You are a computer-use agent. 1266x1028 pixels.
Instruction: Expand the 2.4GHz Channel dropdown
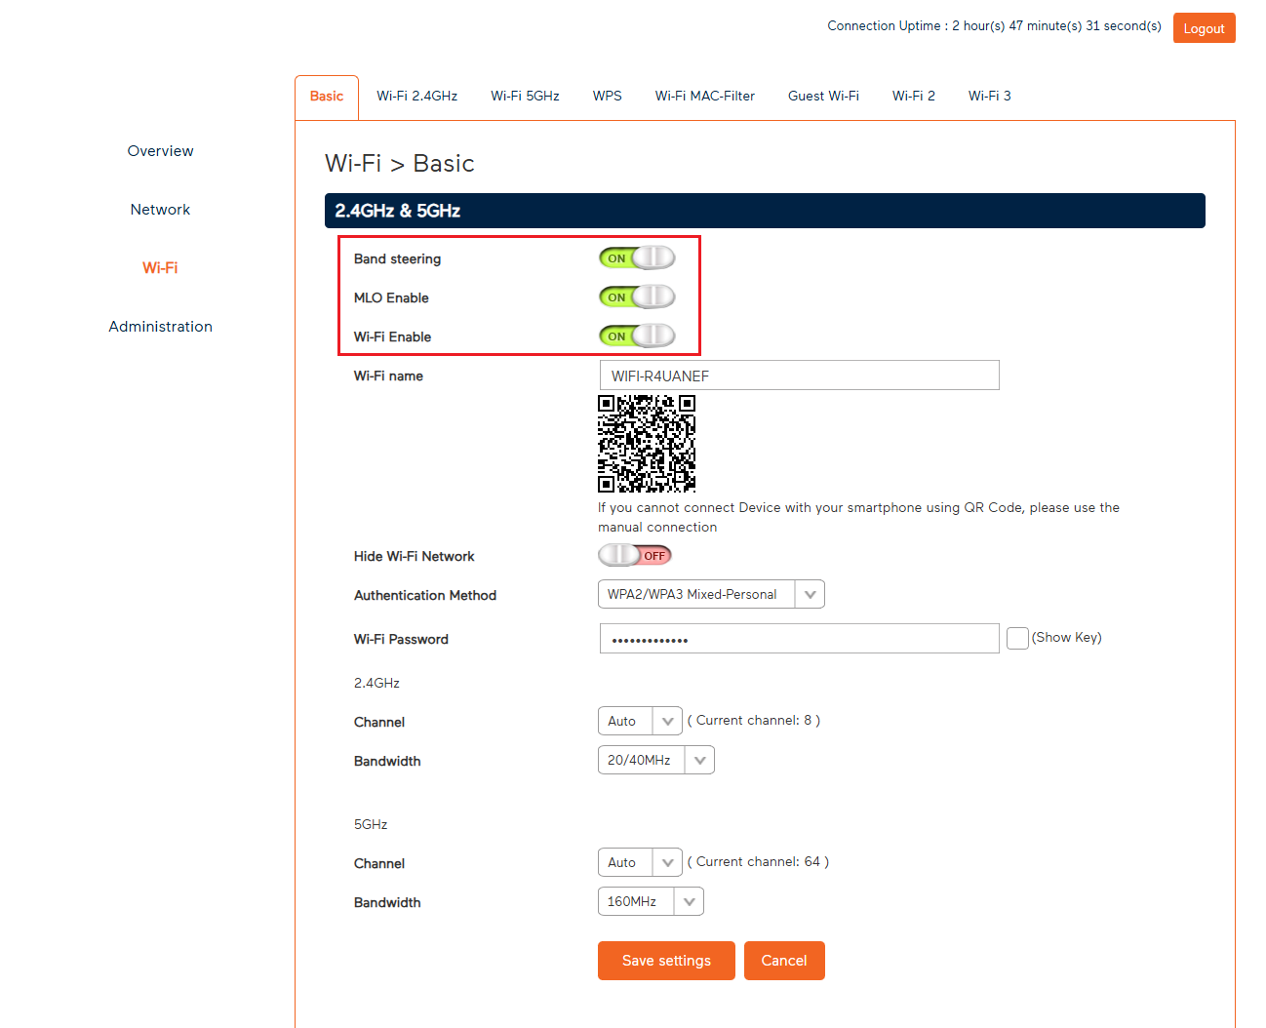(640, 721)
